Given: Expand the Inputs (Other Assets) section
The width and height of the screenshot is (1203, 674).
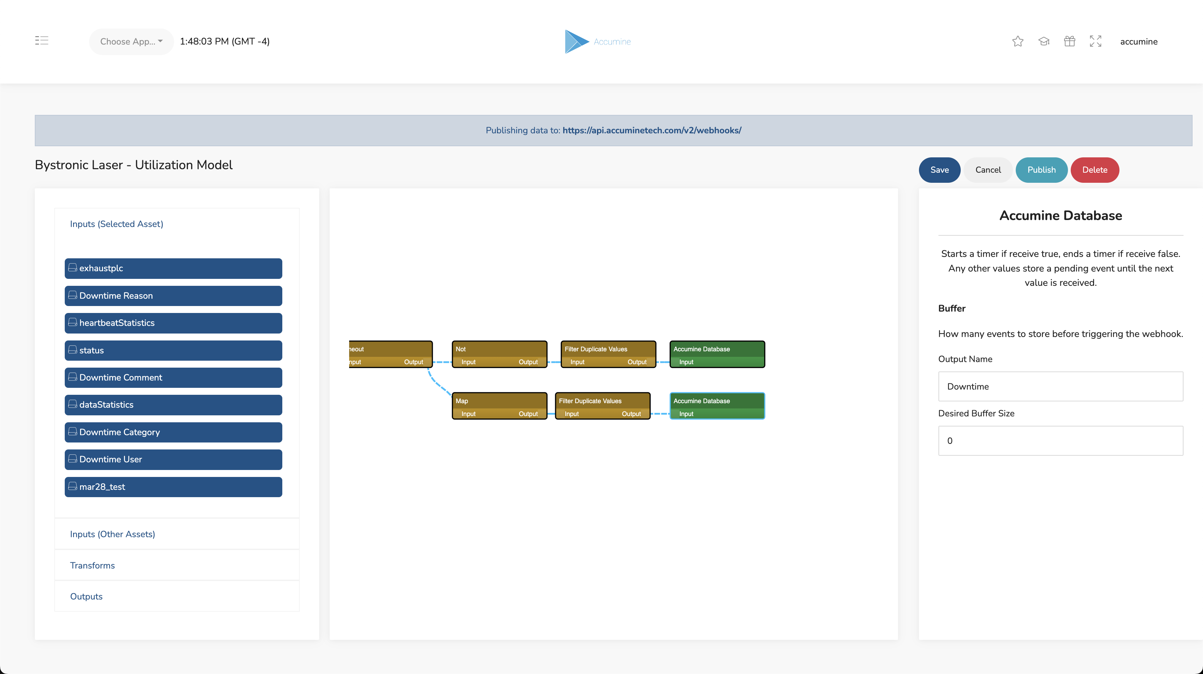Looking at the screenshot, I should [x=112, y=534].
